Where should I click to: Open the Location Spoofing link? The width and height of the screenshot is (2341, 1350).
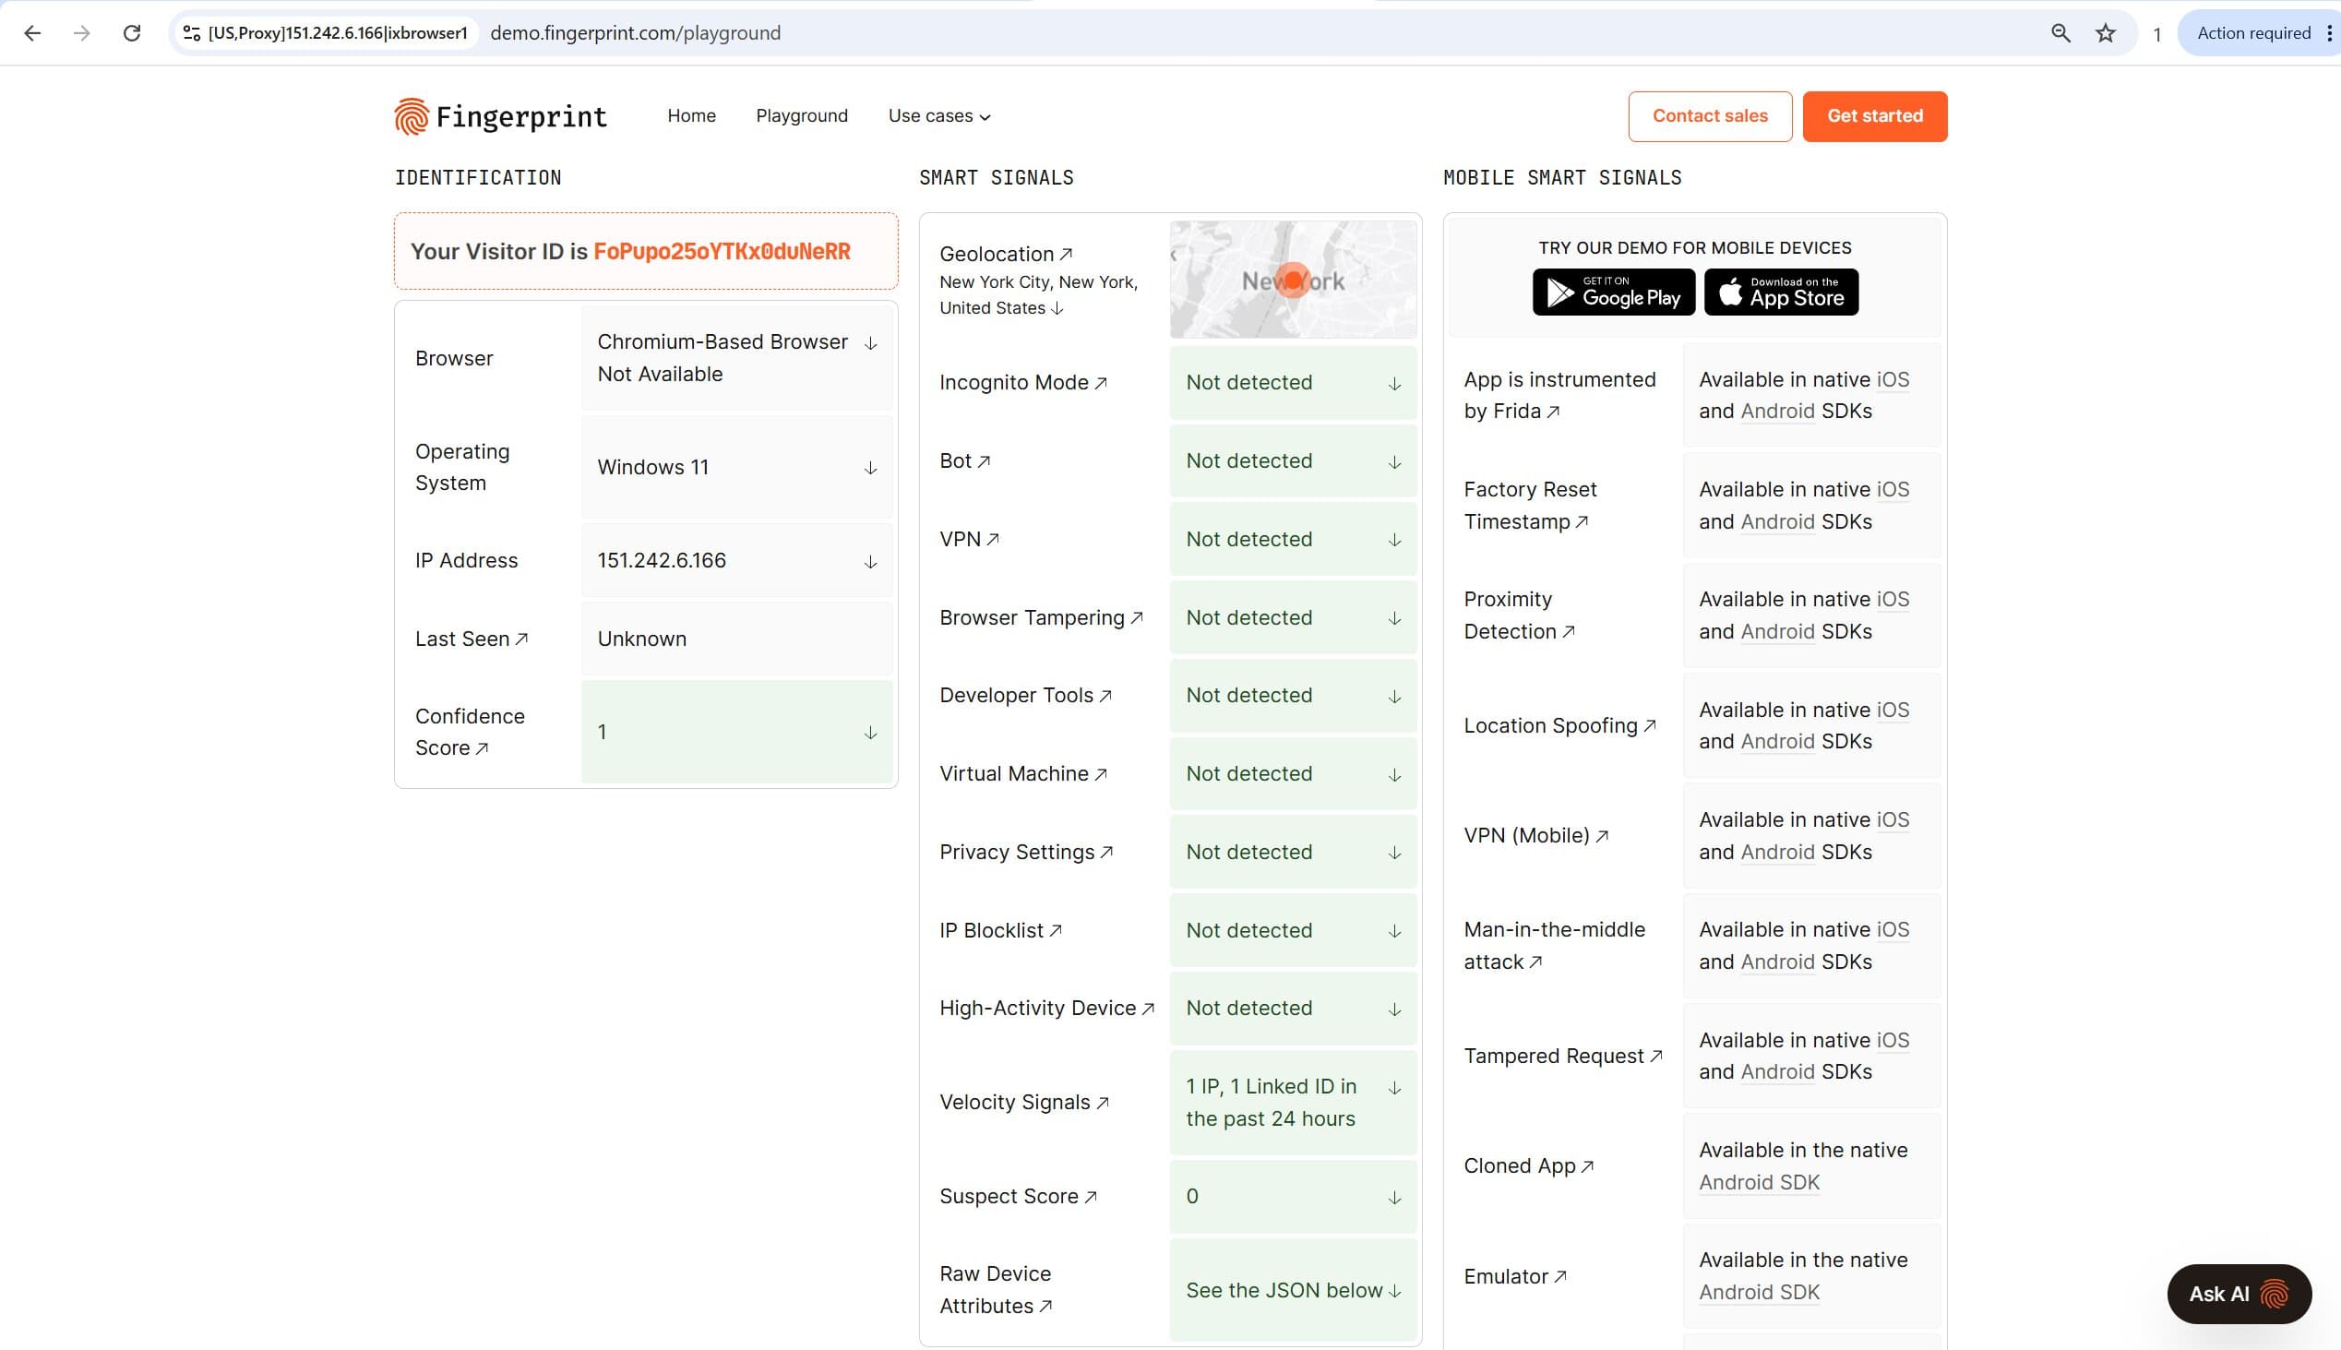(1560, 725)
